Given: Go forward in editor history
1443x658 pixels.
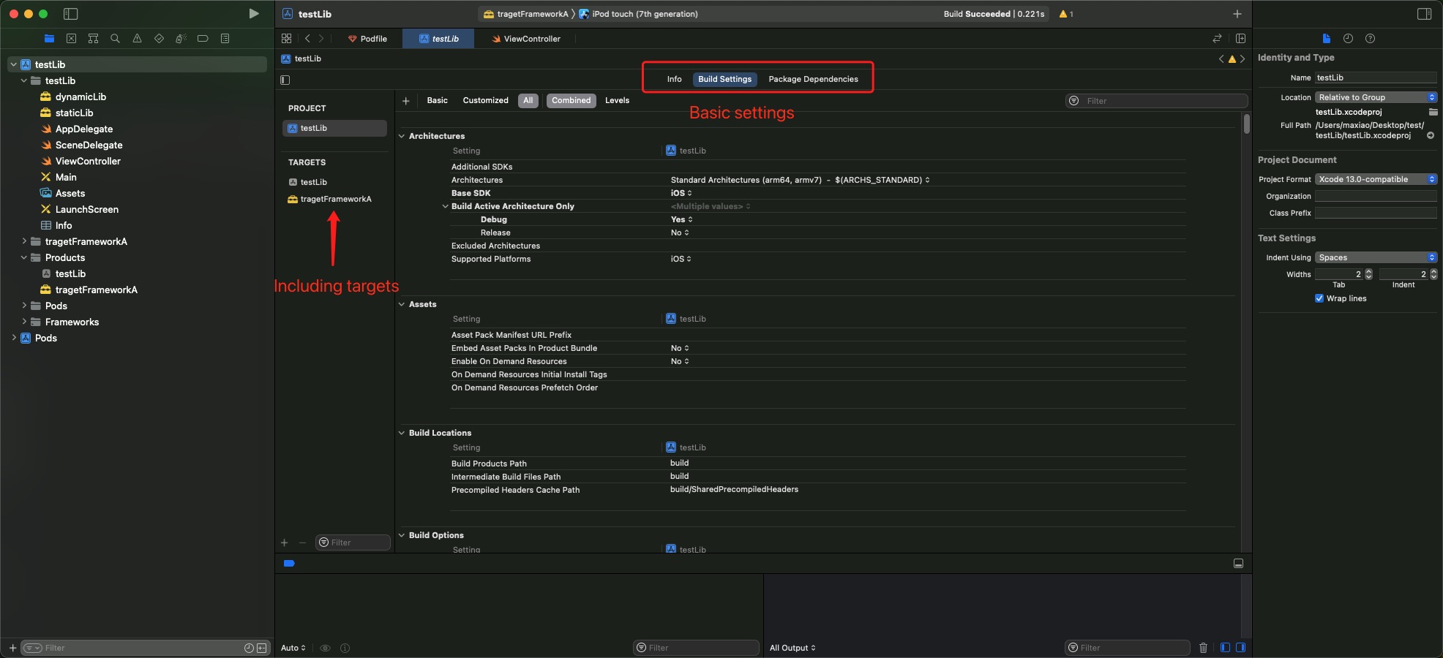Looking at the screenshot, I should [321, 39].
